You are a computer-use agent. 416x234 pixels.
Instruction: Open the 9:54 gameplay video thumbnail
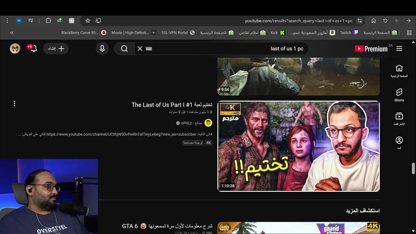298,77
